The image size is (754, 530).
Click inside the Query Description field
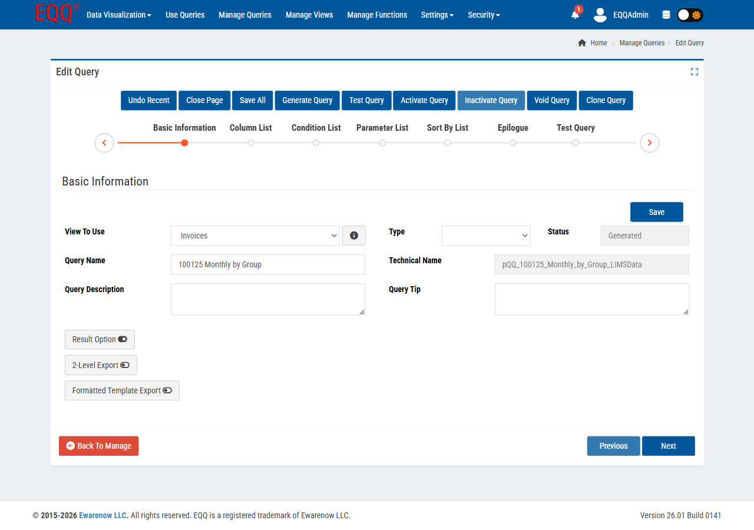click(x=267, y=299)
